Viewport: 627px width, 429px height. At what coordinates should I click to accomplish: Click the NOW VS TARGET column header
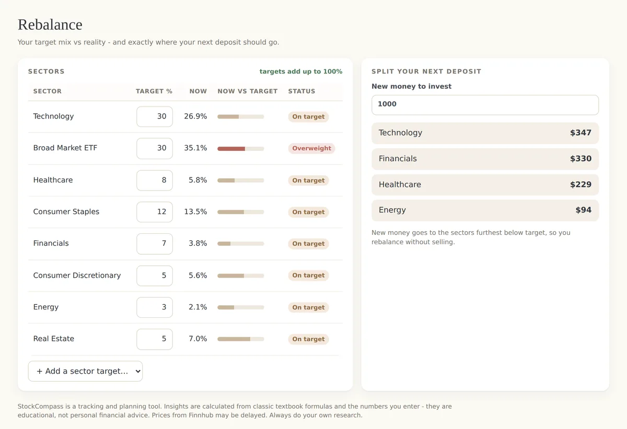(x=248, y=91)
